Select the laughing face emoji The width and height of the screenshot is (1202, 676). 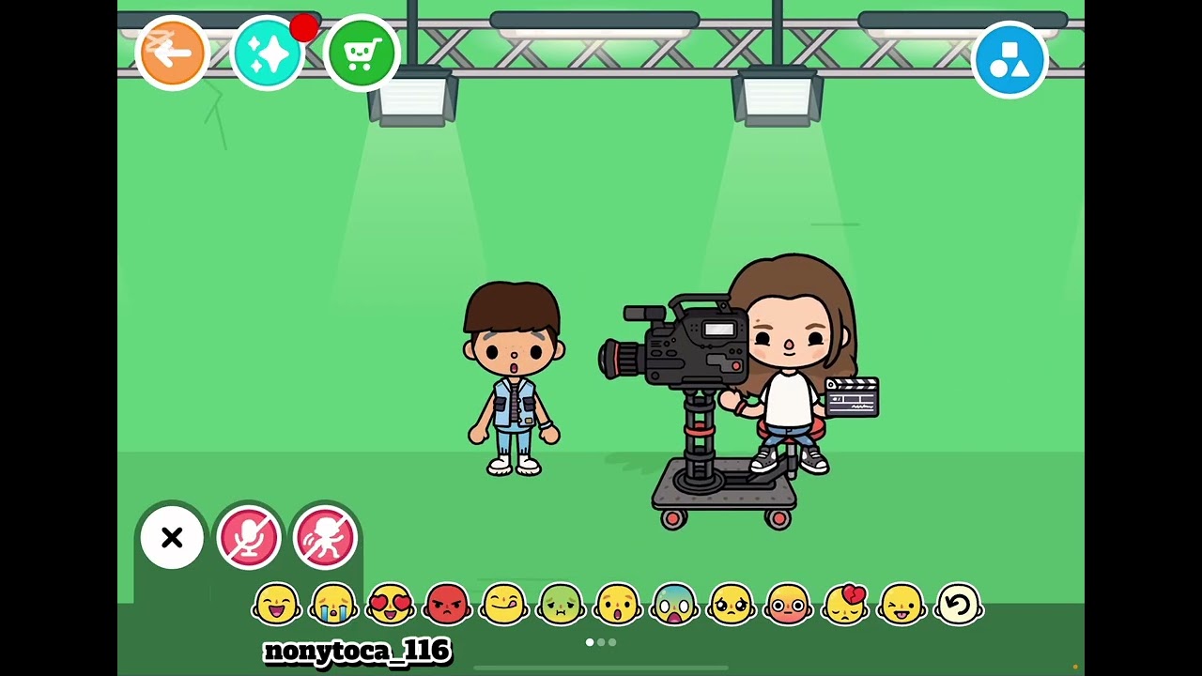[x=277, y=605]
